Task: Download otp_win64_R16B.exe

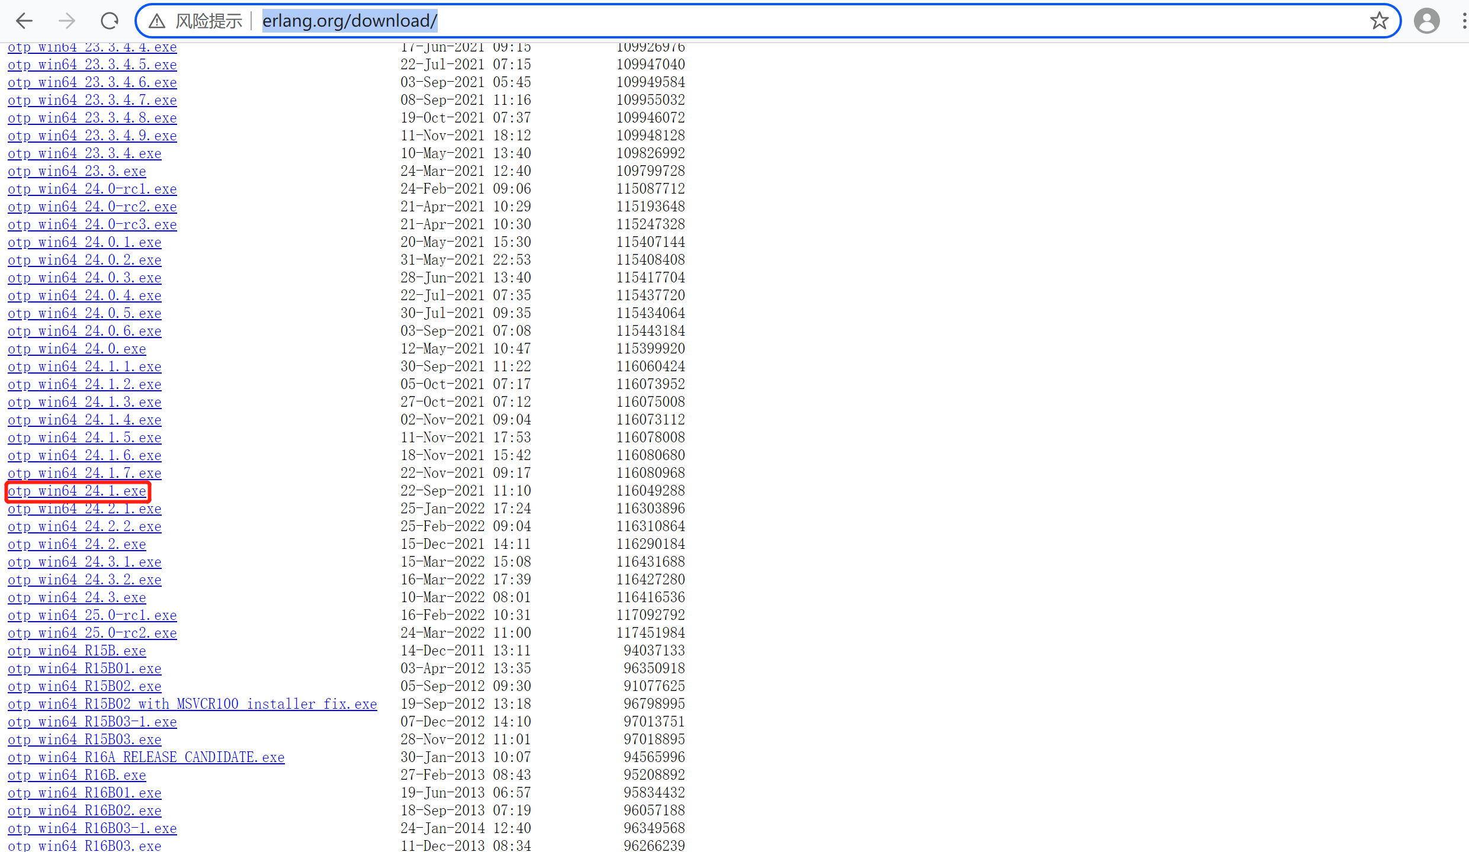Action: pyautogui.click(x=77, y=775)
